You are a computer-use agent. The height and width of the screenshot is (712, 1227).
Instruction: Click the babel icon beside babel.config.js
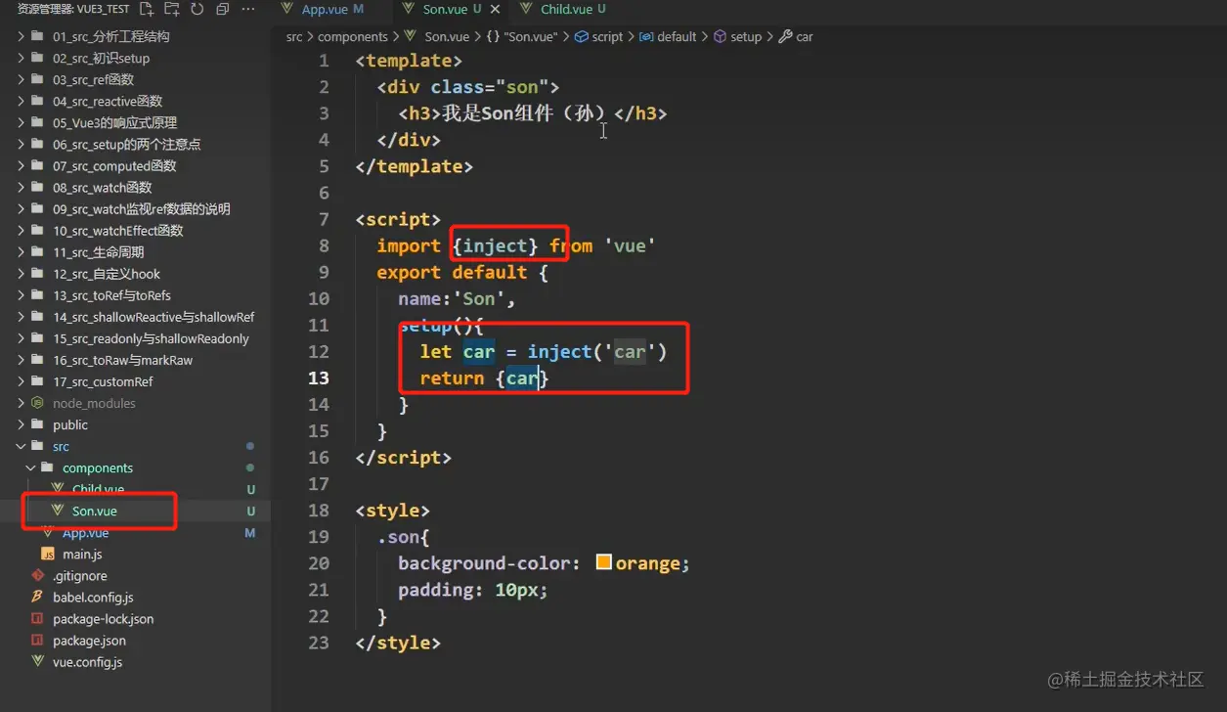pos(38,598)
